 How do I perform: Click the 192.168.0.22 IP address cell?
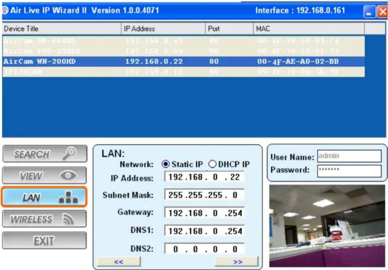click(154, 61)
